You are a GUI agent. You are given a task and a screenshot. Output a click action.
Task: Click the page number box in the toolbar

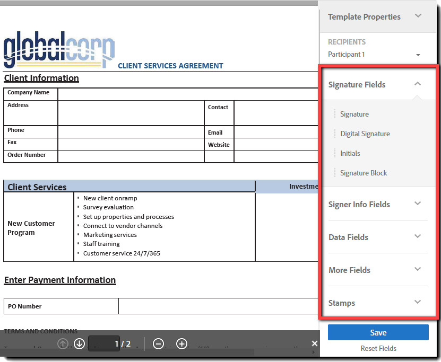pyautogui.click(x=104, y=343)
